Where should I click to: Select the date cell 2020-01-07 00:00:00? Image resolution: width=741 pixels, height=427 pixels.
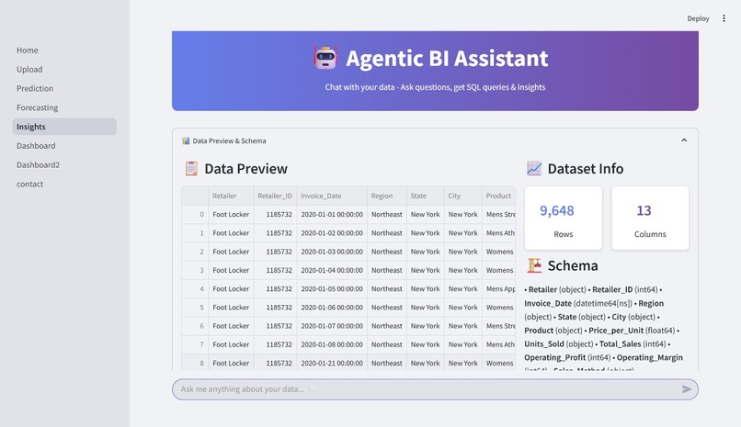pyautogui.click(x=332, y=326)
